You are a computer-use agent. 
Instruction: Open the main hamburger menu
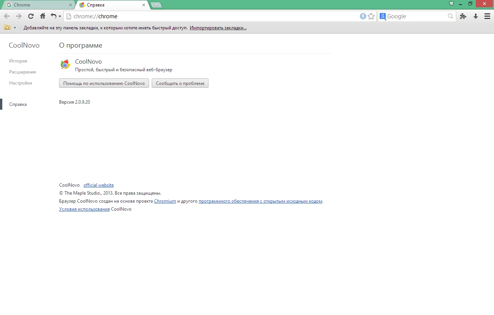[487, 16]
